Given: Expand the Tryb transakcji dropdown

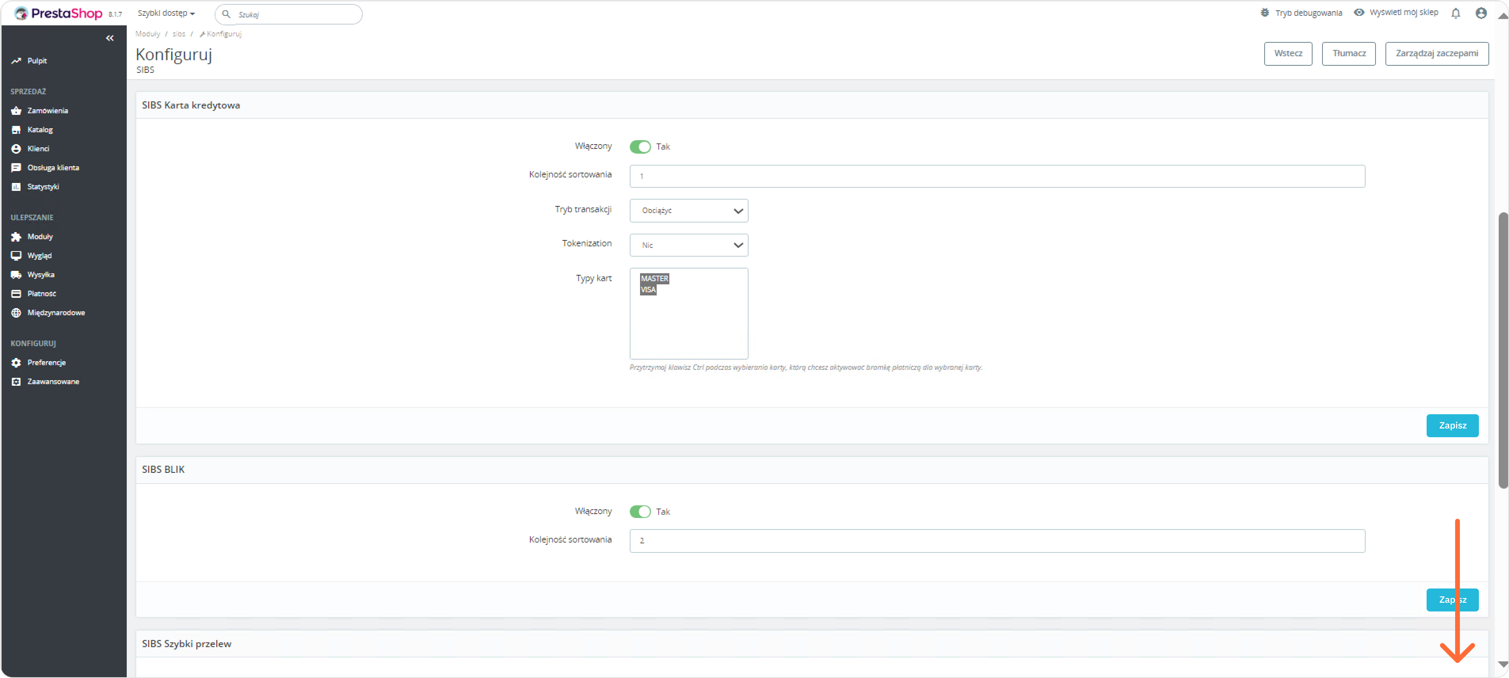Looking at the screenshot, I should pos(688,211).
